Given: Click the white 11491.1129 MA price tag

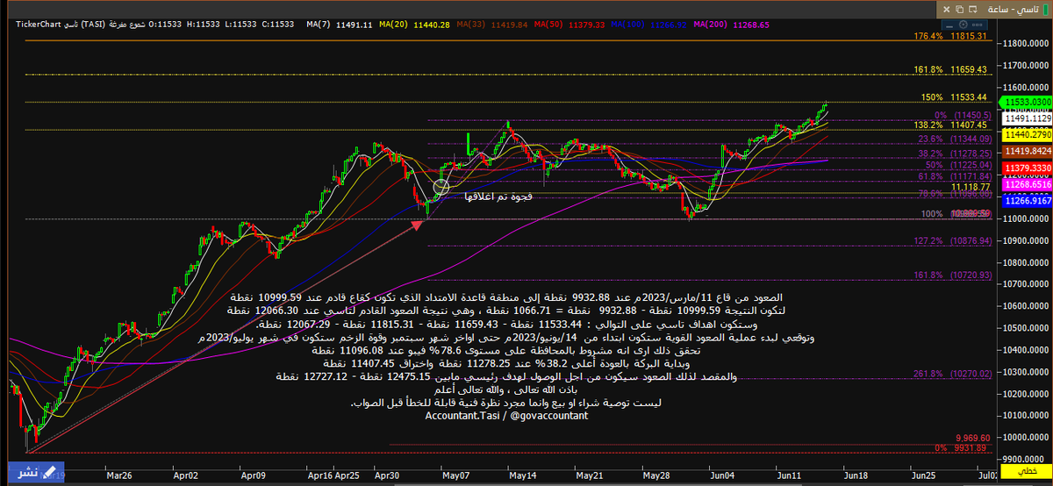Looking at the screenshot, I should point(1028,118).
